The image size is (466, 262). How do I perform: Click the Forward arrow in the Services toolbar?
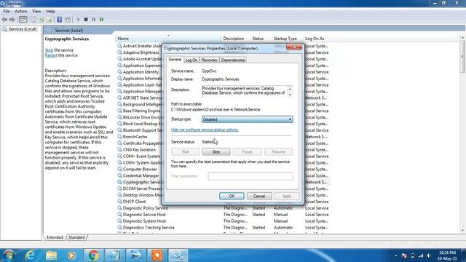pos(12,20)
